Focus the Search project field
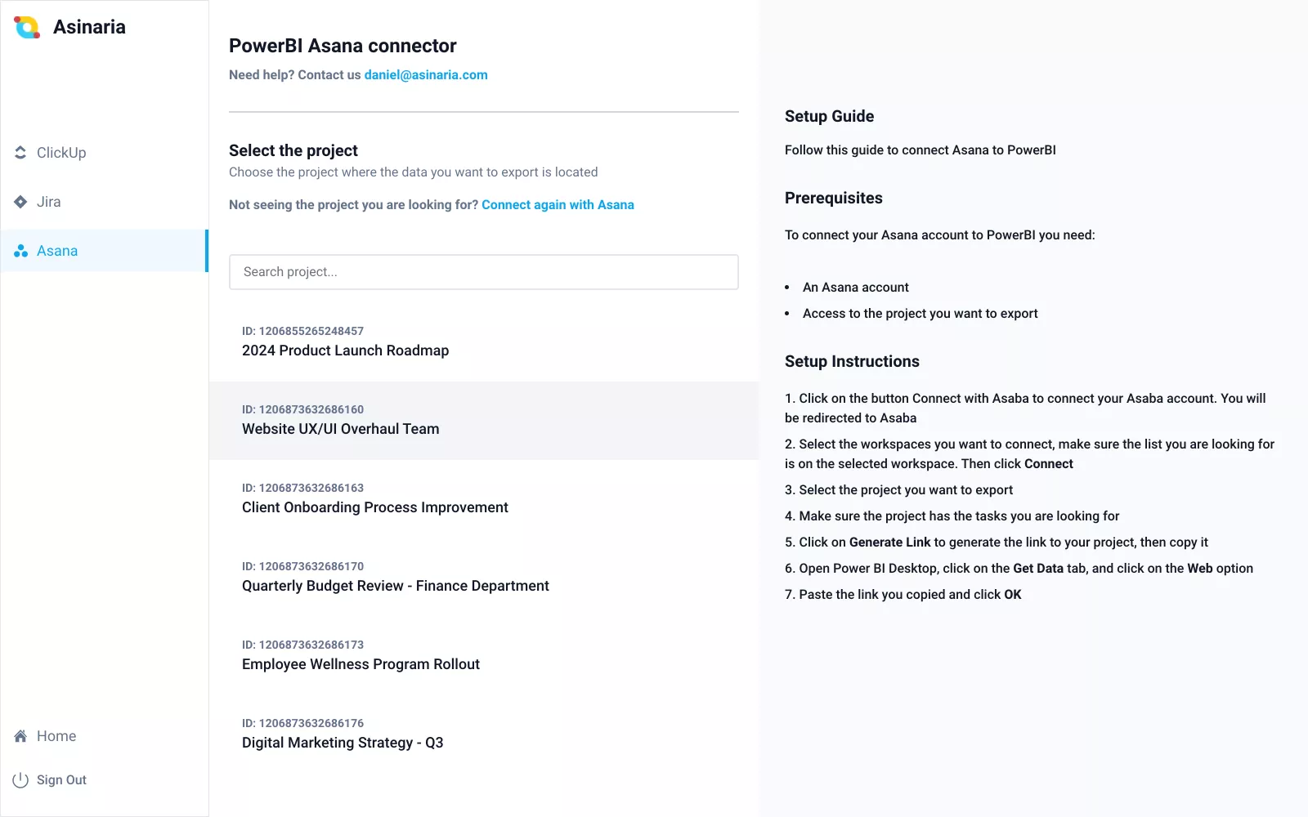The height and width of the screenshot is (817, 1308). (x=484, y=272)
